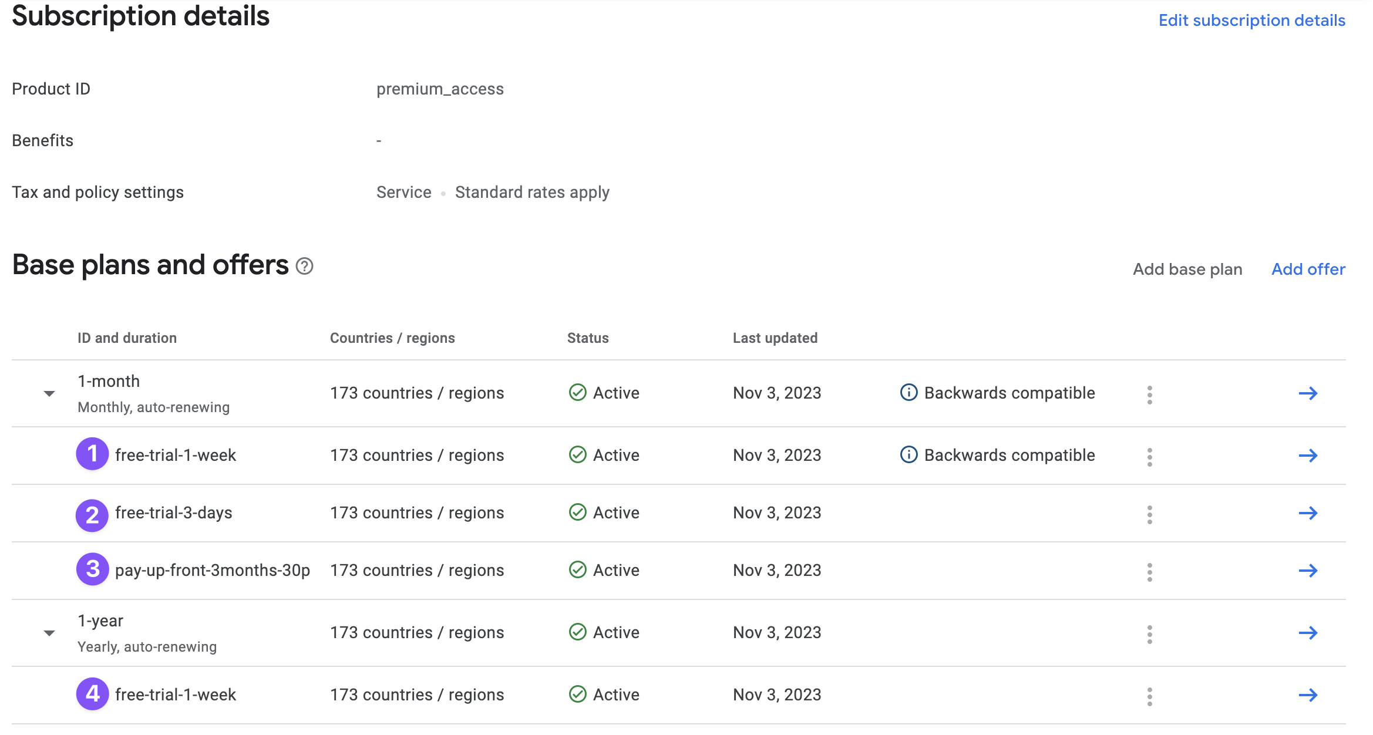The height and width of the screenshot is (735, 1373).
Task: Click arrow for pay-up-front-3months-30p offer
Action: 1308,571
